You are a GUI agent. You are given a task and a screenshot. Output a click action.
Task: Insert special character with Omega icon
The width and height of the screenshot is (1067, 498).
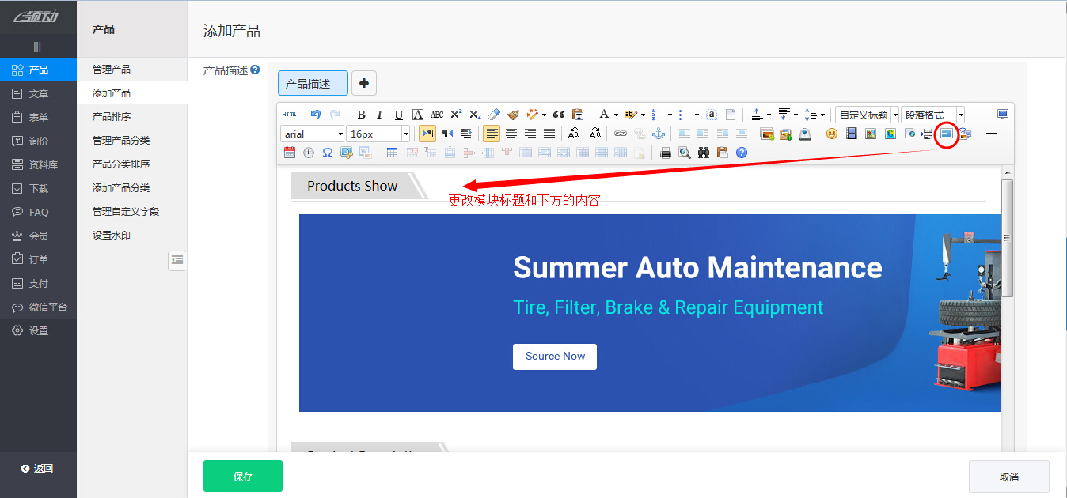pos(327,153)
